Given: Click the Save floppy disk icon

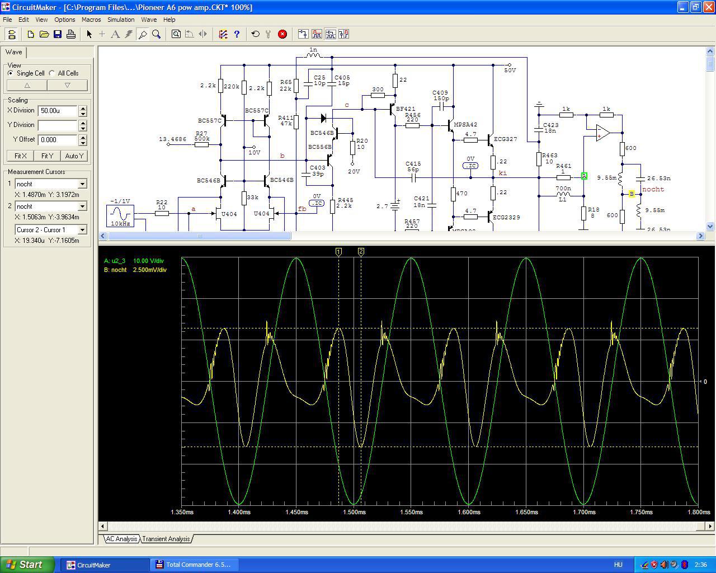Looking at the screenshot, I should point(58,34).
